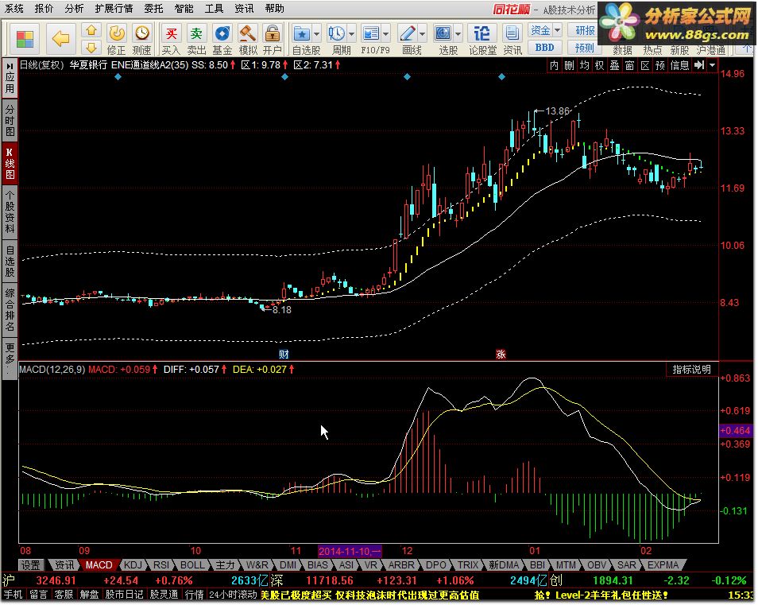The width and height of the screenshot is (758, 605).
Task: Click the 买入 buy icon
Action: click(171, 40)
